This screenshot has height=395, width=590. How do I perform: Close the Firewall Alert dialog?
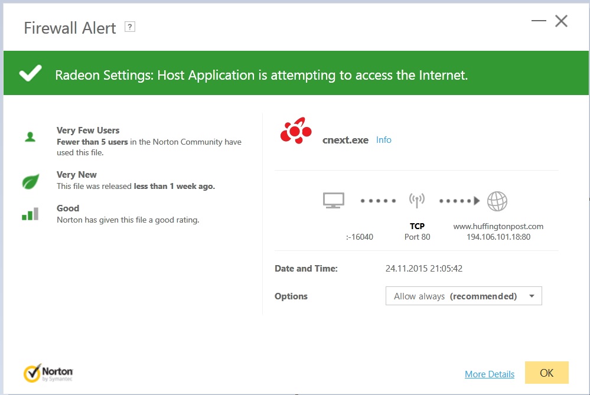click(x=562, y=21)
